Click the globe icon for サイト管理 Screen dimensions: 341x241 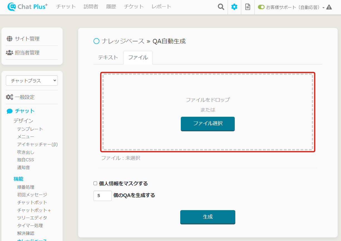coord(9,39)
